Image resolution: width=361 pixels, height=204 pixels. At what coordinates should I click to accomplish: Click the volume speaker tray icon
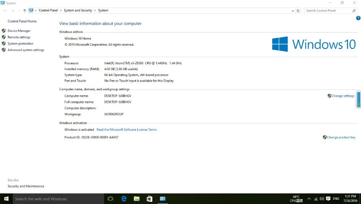click(322, 199)
